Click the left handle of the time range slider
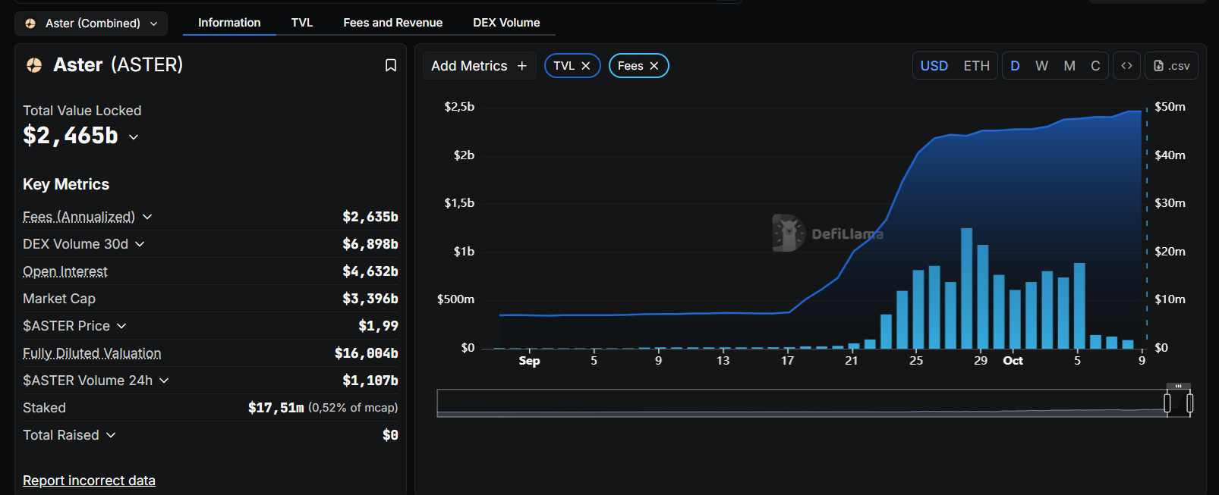Image resolution: width=1219 pixels, height=495 pixels. 1167,404
